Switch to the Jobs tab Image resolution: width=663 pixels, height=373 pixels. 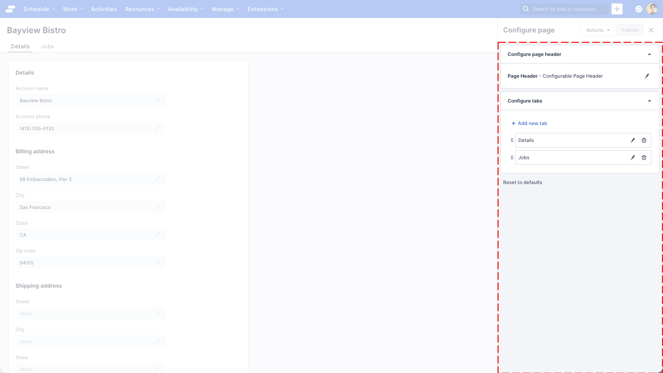(47, 46)
